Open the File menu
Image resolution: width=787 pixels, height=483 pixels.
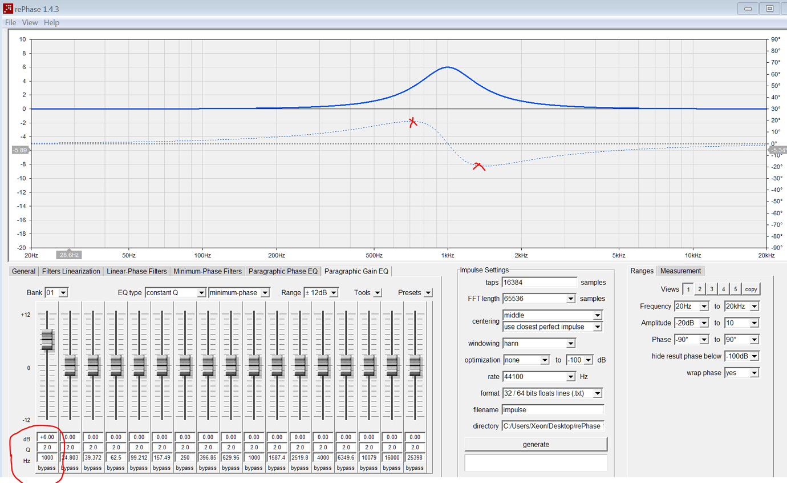pyautogui.click(x=10, y=22)
